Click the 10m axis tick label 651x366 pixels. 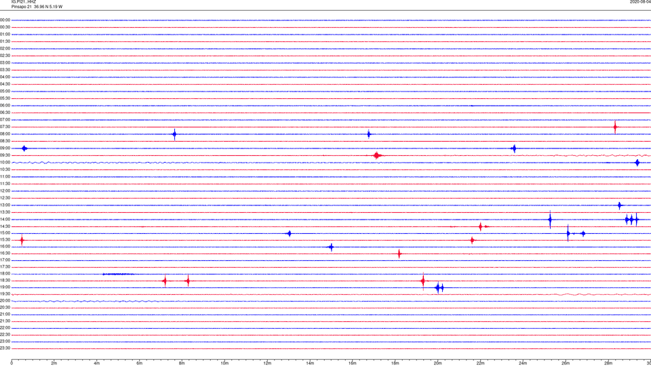click(x=224, y=363)
